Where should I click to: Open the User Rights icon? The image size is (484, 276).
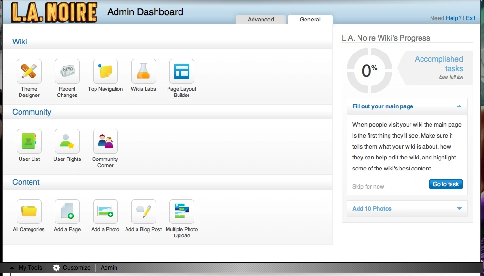(x=67, y=141)
